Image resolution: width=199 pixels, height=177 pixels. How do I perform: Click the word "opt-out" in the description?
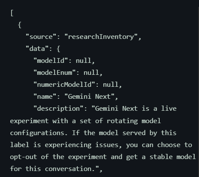(x=23, y=157)
